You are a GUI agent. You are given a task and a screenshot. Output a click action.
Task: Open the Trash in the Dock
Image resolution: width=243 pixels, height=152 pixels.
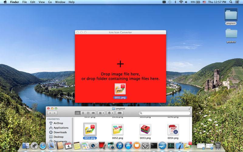[x=218, y=146]
